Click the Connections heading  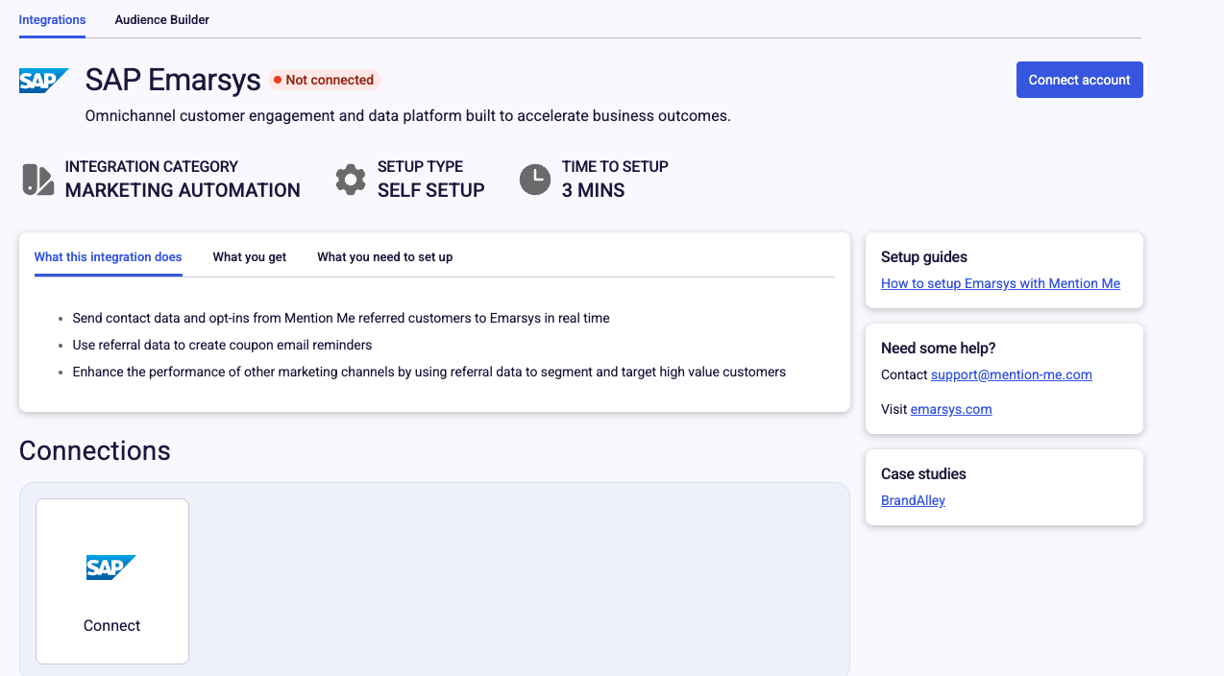coord(95,451)
